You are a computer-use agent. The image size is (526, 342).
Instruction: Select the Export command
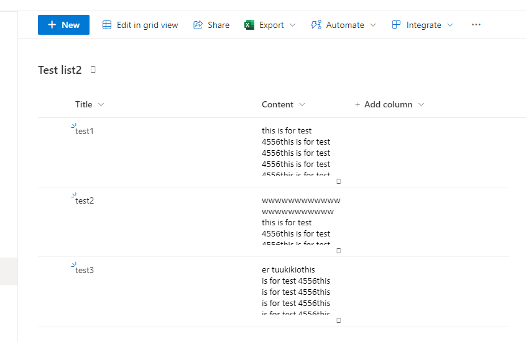pyautogui.click(x=270, y=25)
